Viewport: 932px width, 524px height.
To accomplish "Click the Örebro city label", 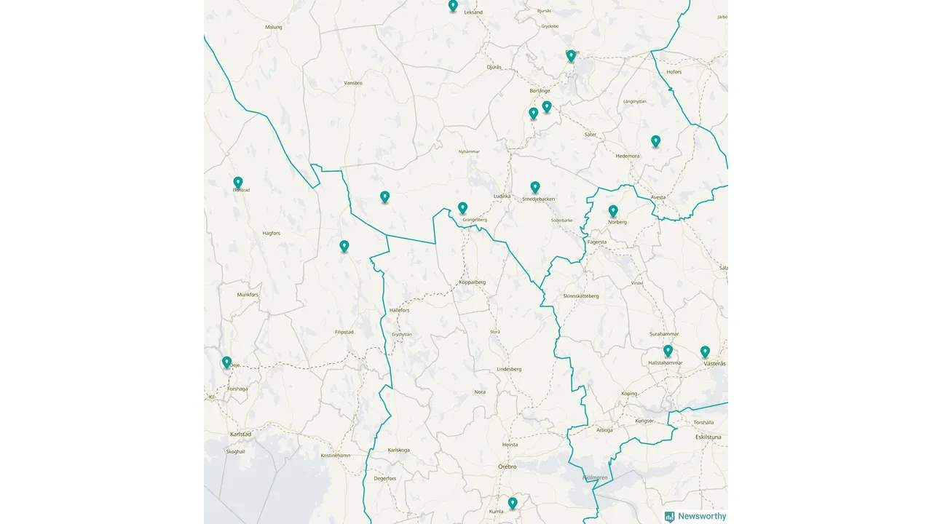I will tap(507, 467).
